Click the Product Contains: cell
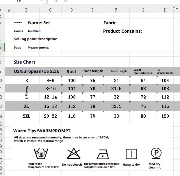The image size is (180, 176). tap(123, 31)
